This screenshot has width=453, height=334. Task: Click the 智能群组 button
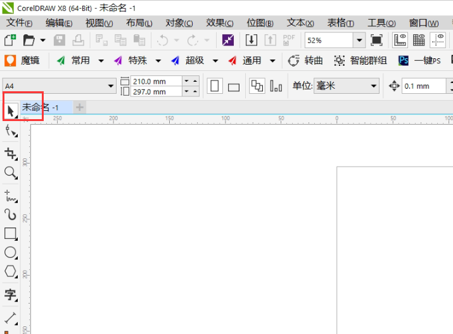[360, 61]
